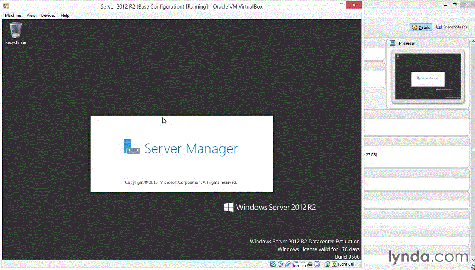
Task: Click the hard disk activity indicator
Action: tap(273, 264)
